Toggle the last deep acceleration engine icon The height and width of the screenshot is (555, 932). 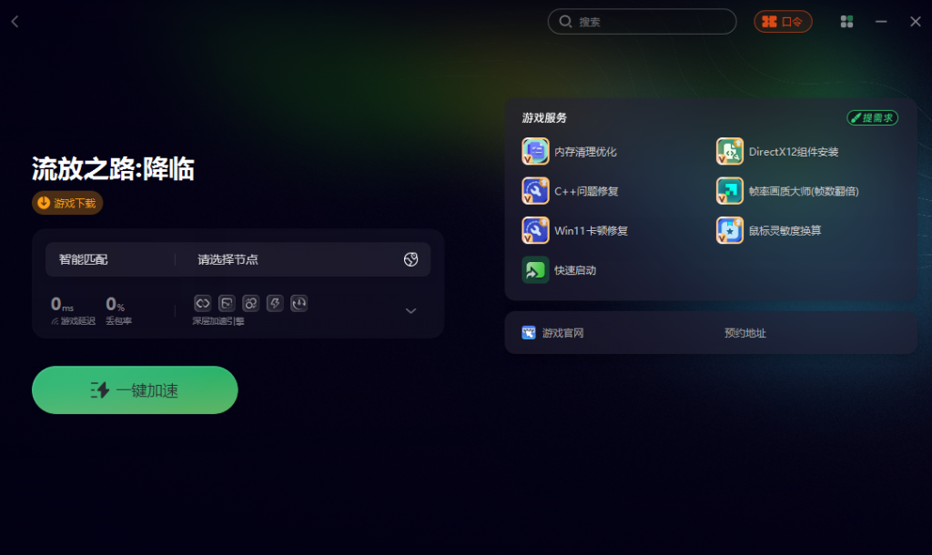[299, 304]
